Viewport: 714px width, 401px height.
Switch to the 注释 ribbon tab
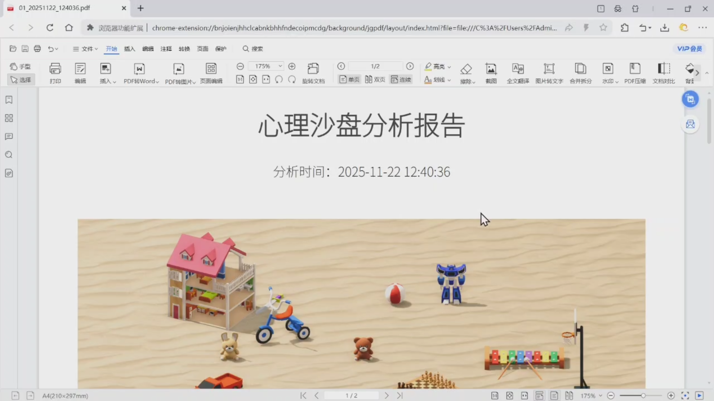(x=166, y=49)
